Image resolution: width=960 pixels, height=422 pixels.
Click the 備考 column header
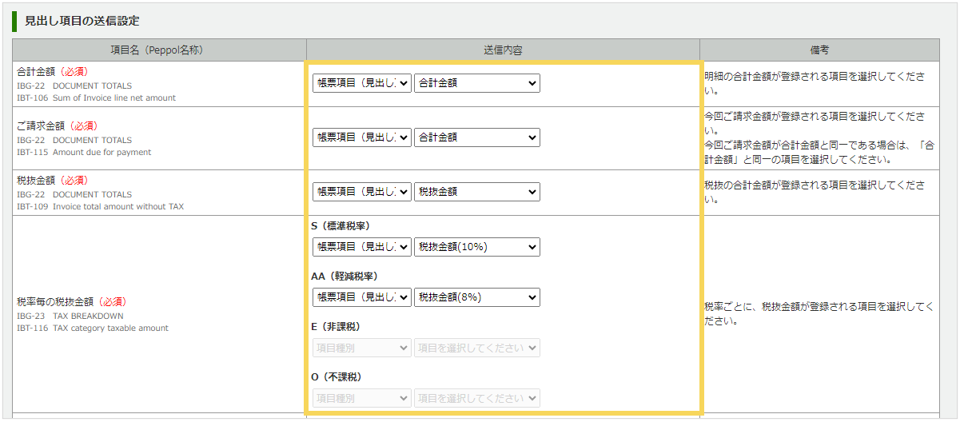[x=819, y=50]
